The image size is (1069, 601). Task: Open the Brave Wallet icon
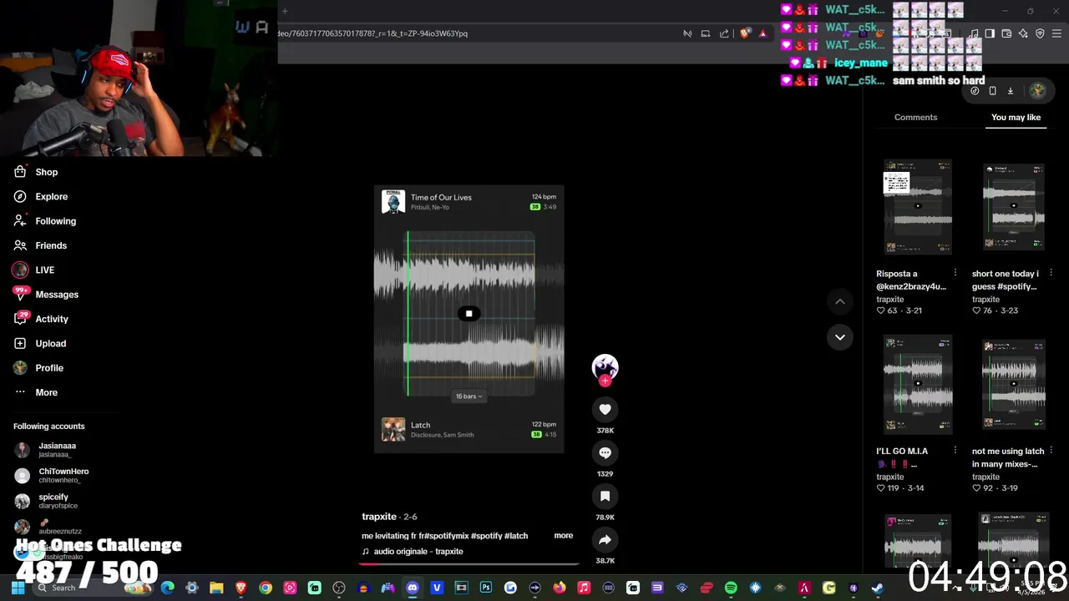coord(1006,33)
